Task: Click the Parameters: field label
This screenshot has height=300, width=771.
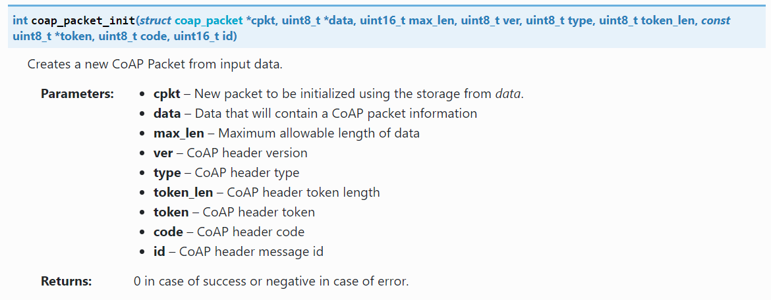Action: [x=77, y=94]
